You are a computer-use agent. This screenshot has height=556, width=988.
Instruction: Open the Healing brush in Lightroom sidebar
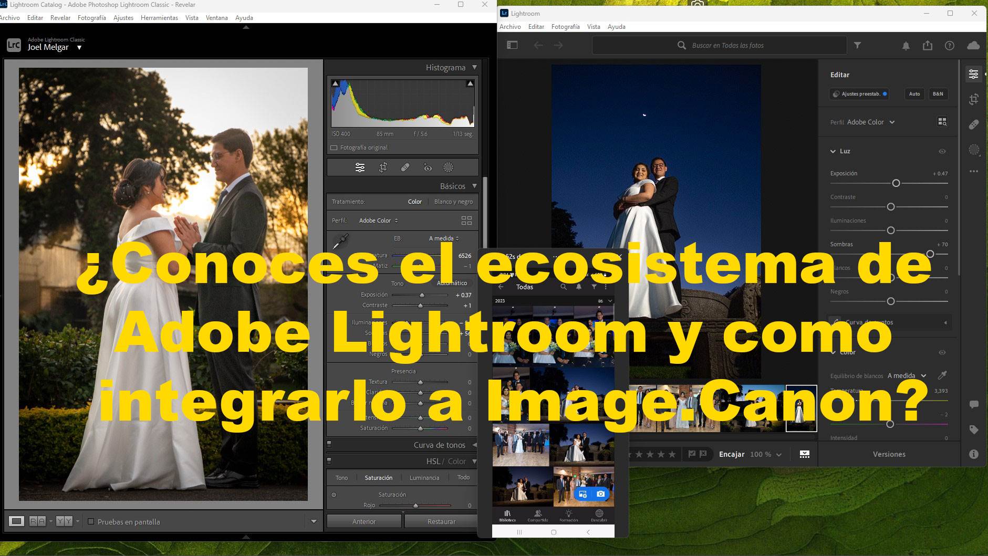click(x=973, y=124)
